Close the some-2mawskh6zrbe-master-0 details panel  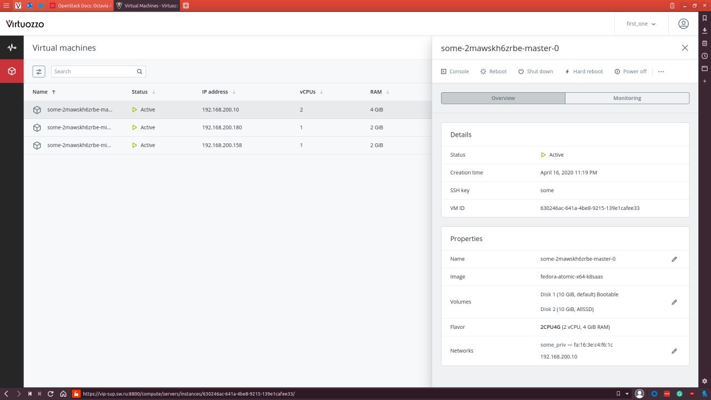[685, 48]
